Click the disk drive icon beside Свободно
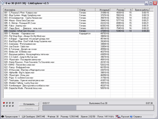 point(24,117)
